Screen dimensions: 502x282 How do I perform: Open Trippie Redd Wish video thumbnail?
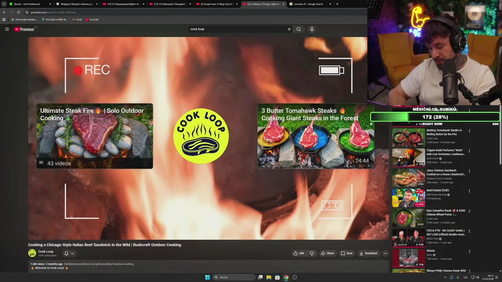pos(408,157)
